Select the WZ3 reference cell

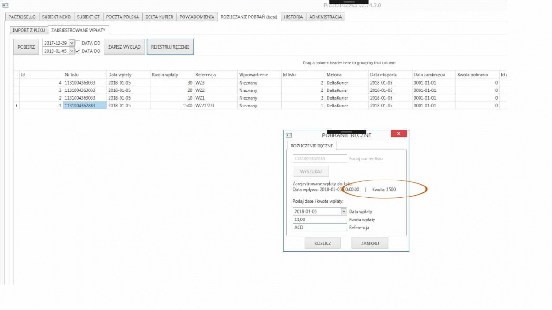pos(215,83)
